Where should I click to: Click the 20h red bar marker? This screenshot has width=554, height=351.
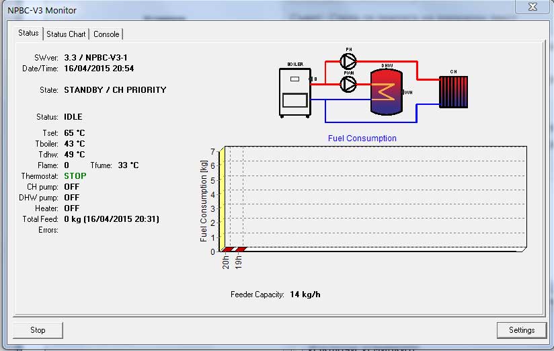(x=227, y=249)
